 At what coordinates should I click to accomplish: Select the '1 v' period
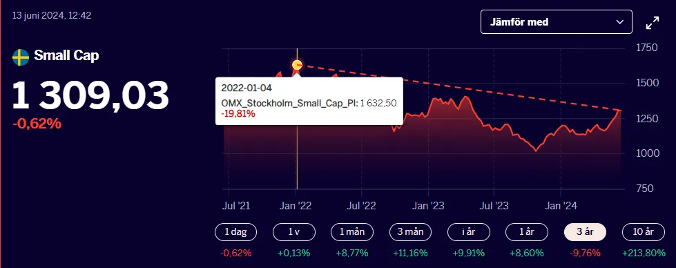tap(294, 232)
